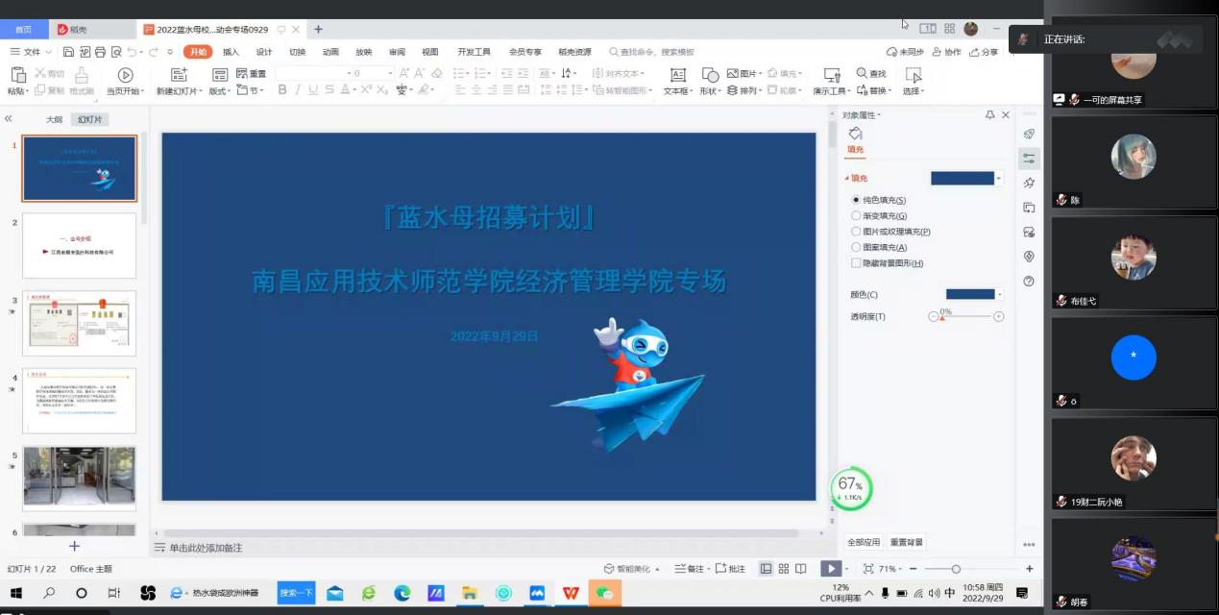
Task: Insert a text box with 文本框 icon
Action: [677, 75]
